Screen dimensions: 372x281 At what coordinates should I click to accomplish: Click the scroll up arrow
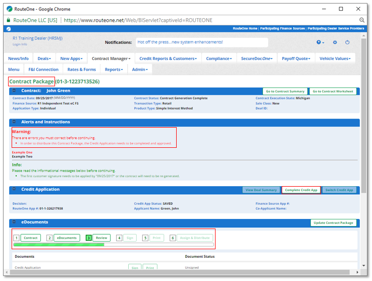tap(364, 36)
